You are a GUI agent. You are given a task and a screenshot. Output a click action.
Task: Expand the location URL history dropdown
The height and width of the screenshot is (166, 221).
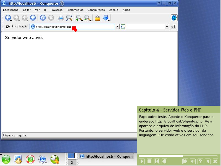pos(117,27)
